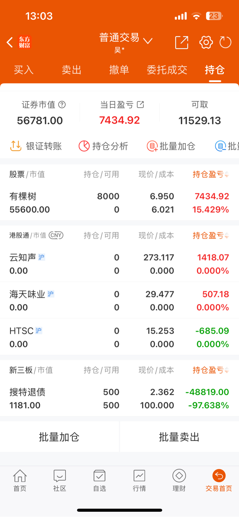Sort stocks section by 持仓盈亏

point(211,174)
